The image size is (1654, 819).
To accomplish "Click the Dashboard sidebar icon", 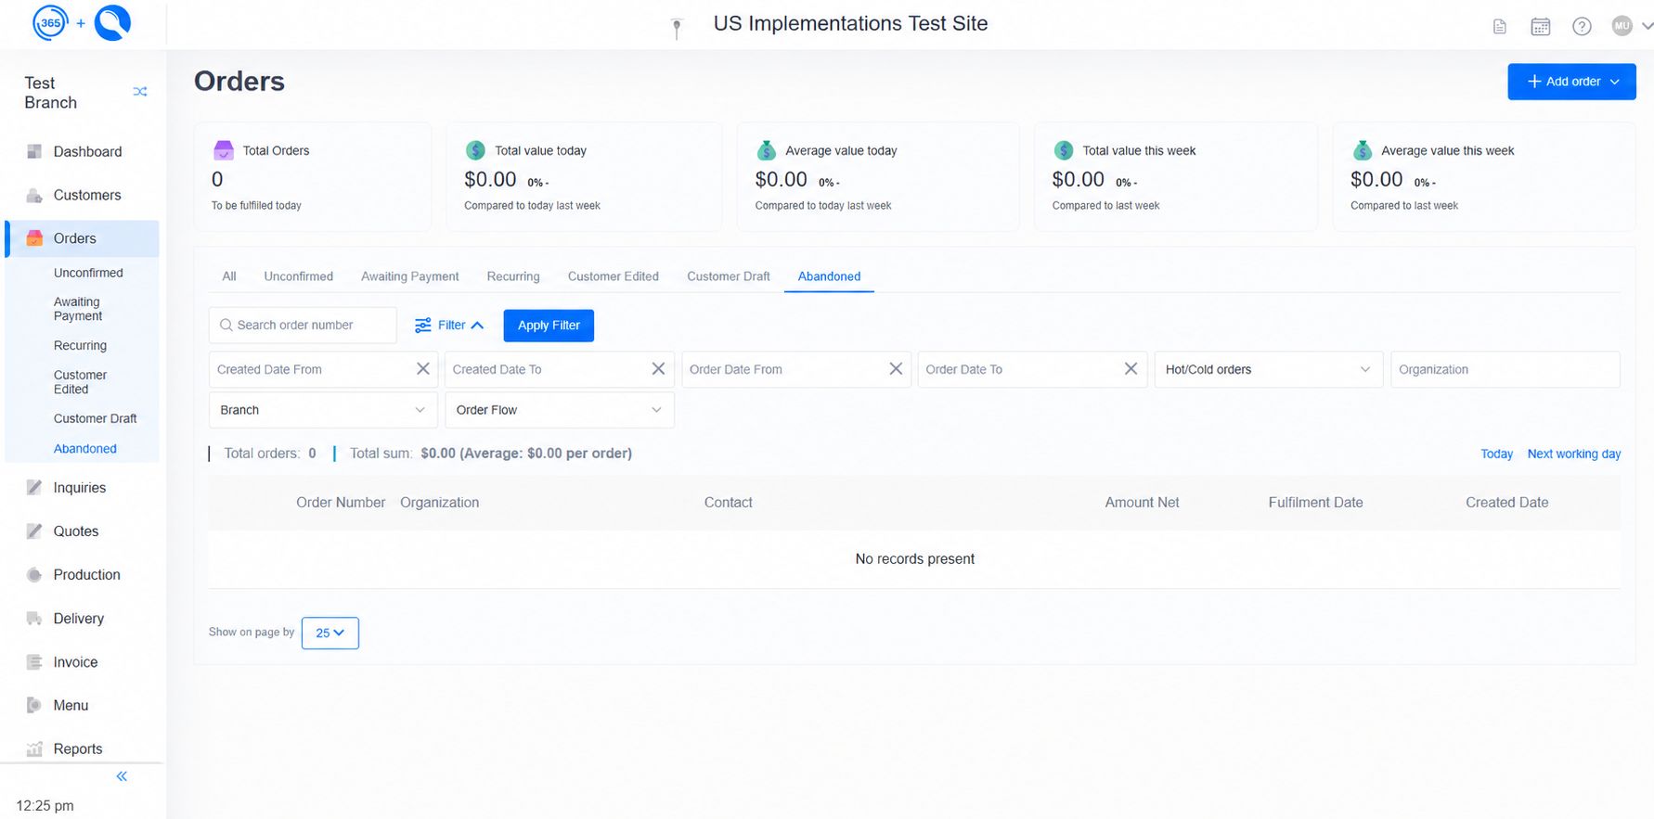I will (34, 151).
